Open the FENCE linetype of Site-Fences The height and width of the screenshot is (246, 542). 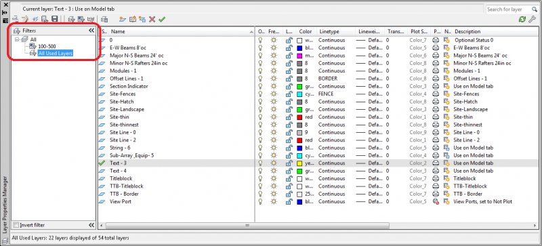[x=326, y=94]
